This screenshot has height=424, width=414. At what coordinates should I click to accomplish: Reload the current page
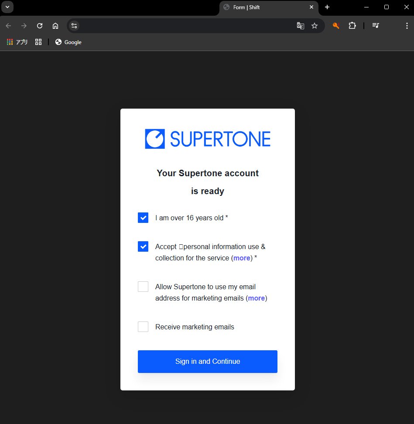click(39, 25)
